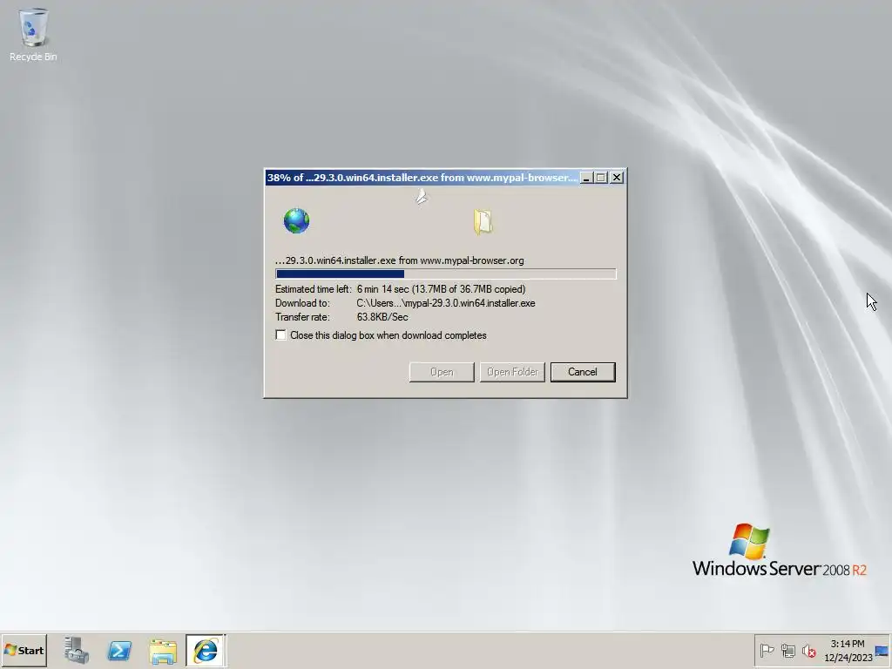Screen dimensions: 892x669
Task: Launch Windows PowerShell from the taskbar
Action: [119, 650]
